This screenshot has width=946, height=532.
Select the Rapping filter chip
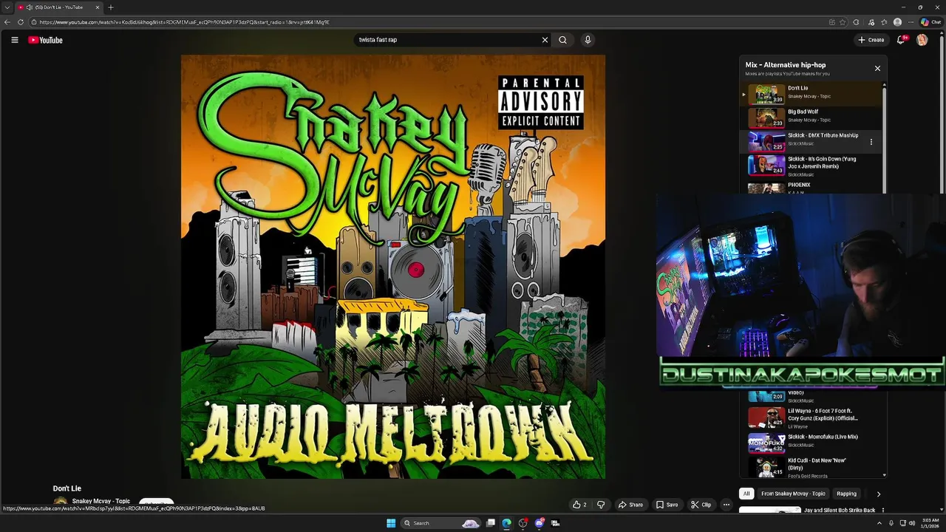(846, 494)
